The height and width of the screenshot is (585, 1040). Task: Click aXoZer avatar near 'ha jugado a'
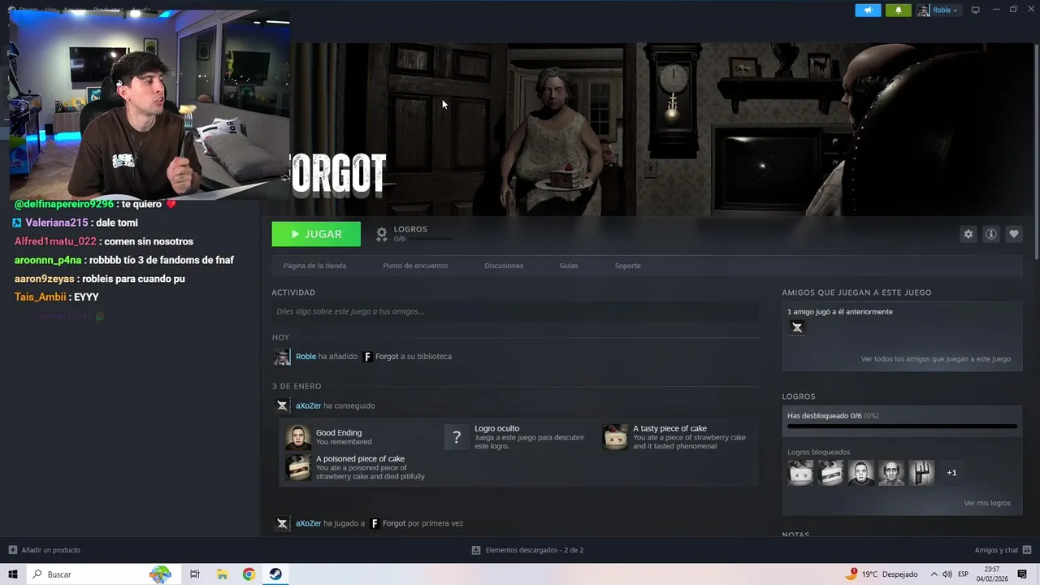point(282,523)
